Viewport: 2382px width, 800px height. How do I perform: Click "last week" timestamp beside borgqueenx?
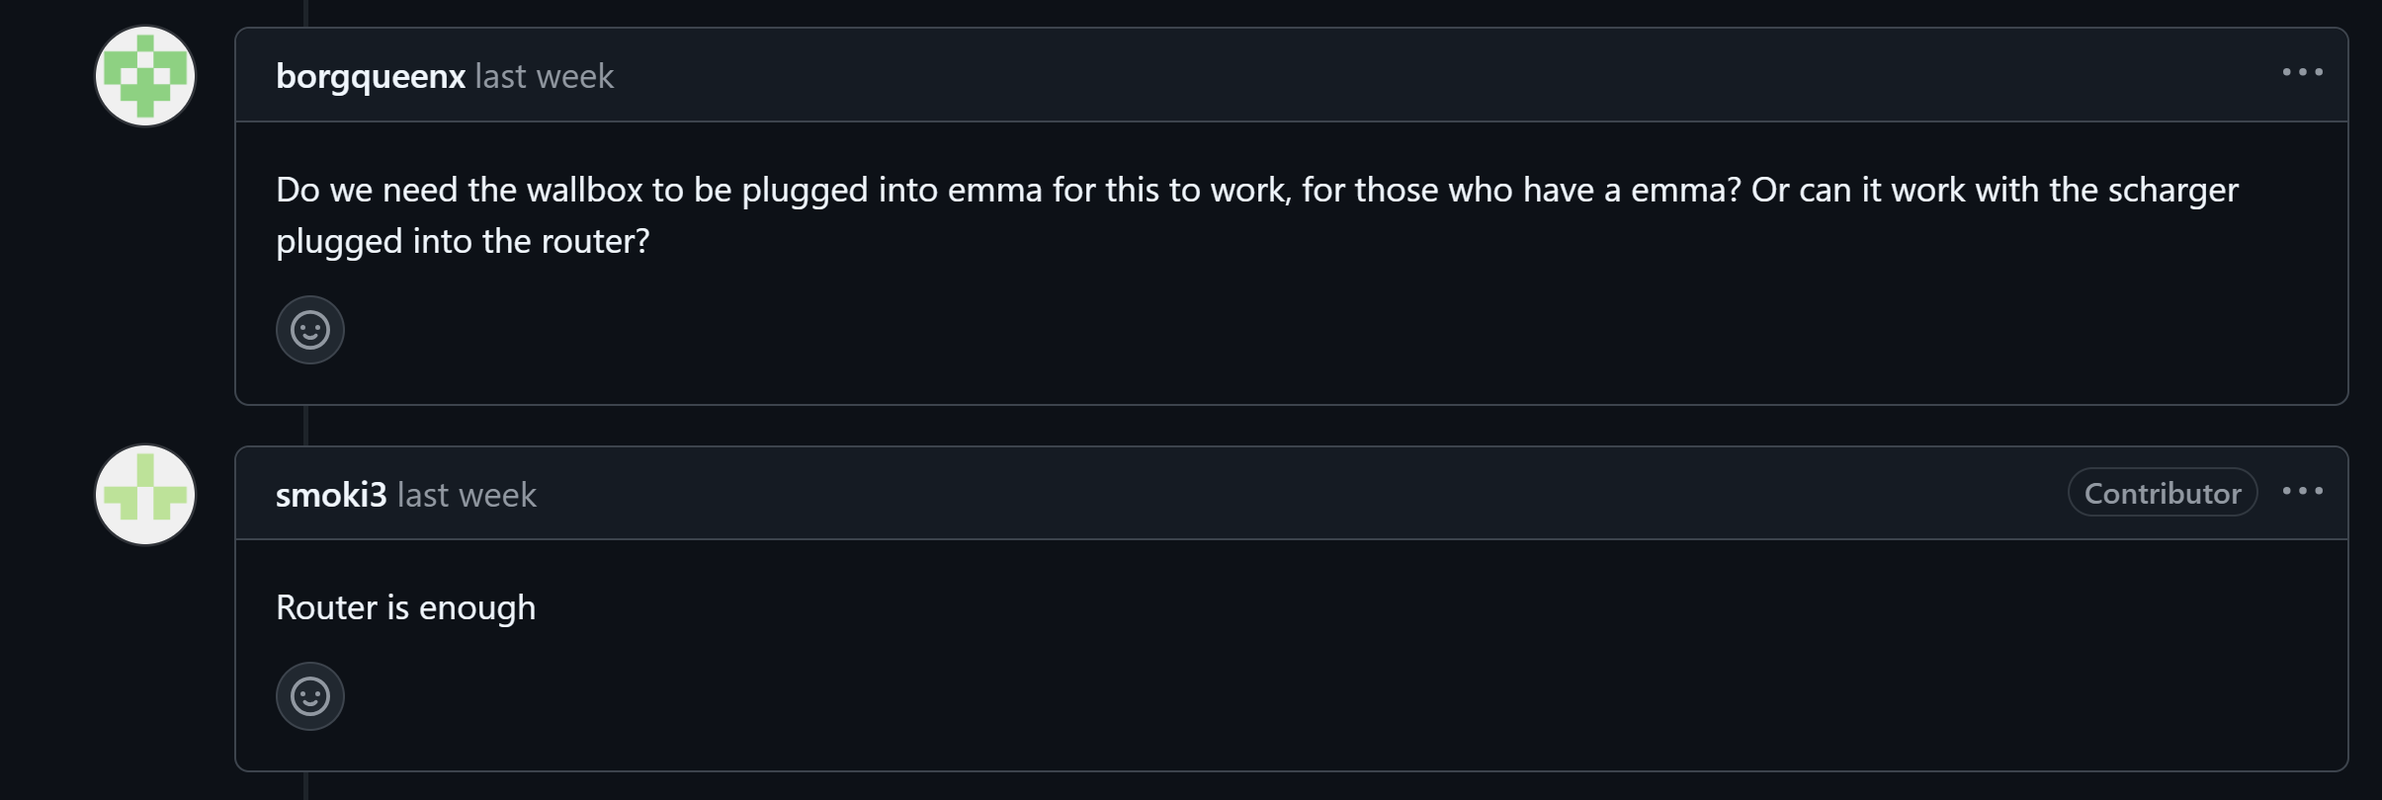[545, 76]
